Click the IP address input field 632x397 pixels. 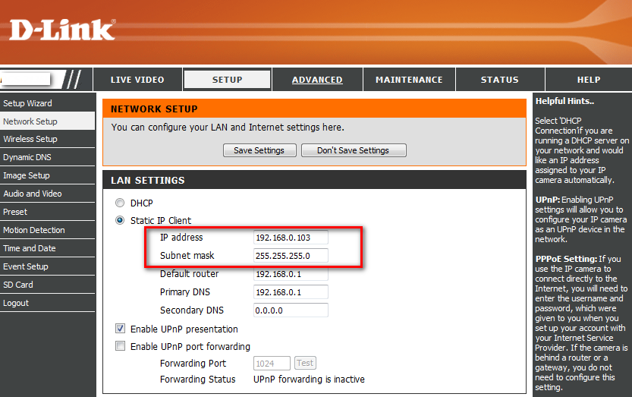click(291, 238)
